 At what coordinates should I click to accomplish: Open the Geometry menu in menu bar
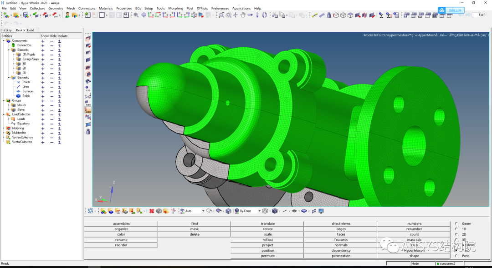coord(56,8)
